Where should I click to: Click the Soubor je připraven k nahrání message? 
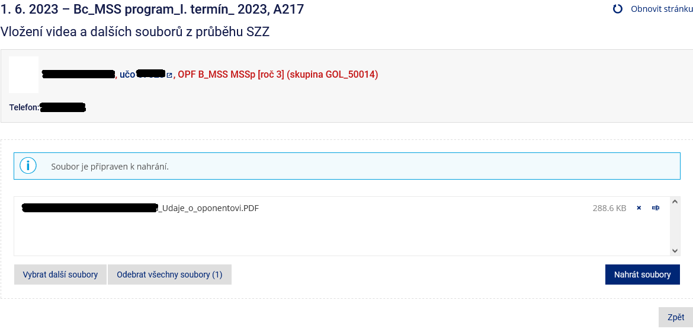coord(110,167)
